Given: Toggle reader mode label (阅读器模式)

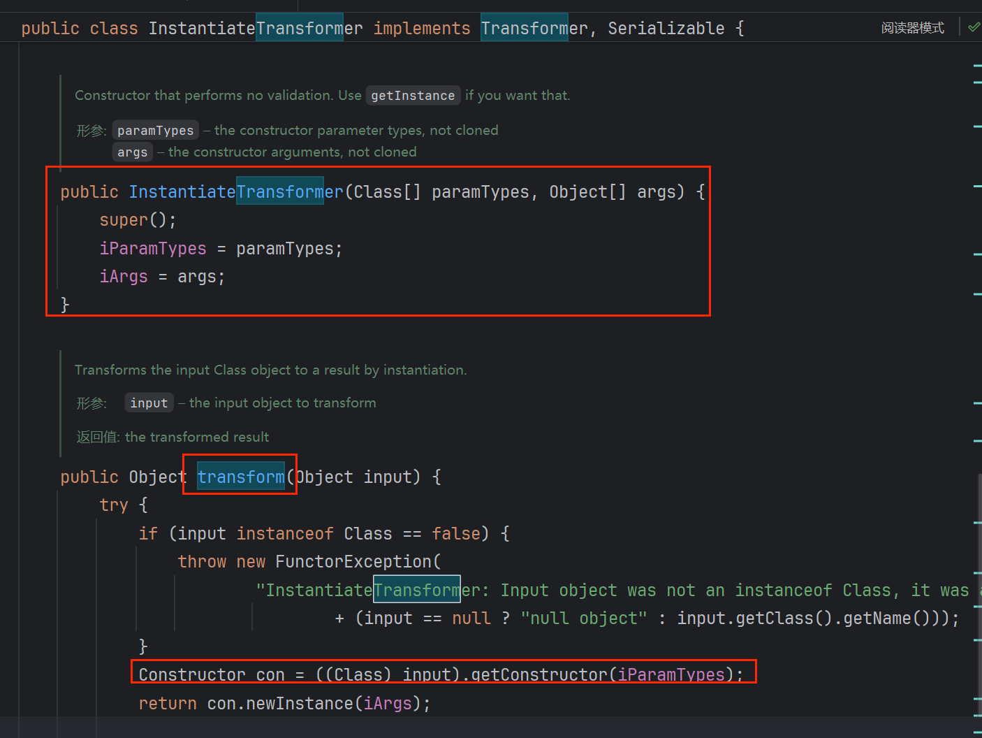Looking at the screenshot, I should coord(912,28).
